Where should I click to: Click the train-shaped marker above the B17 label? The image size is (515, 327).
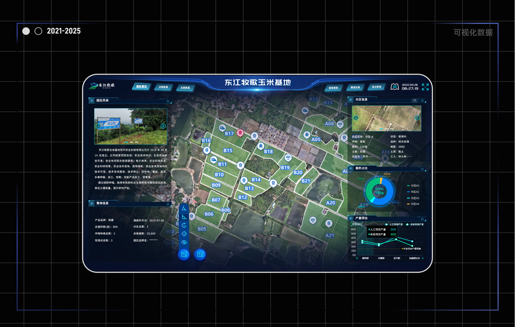tap(222, 128)
